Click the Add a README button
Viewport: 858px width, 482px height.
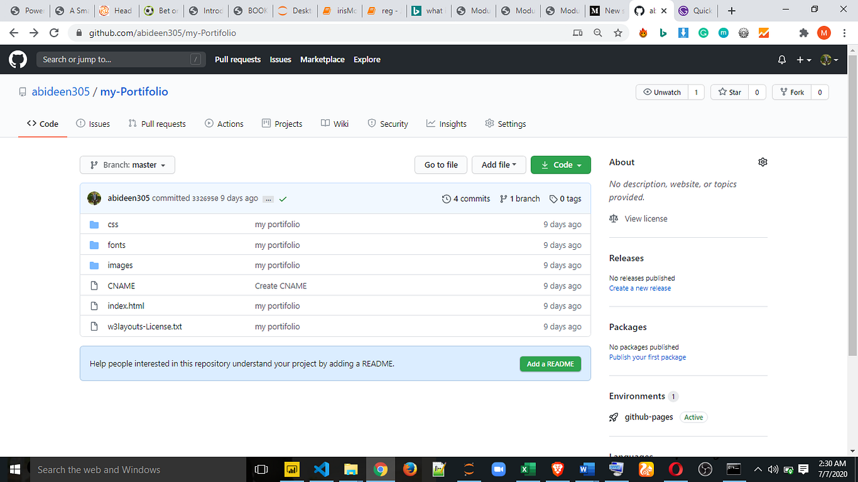[550, 364]
